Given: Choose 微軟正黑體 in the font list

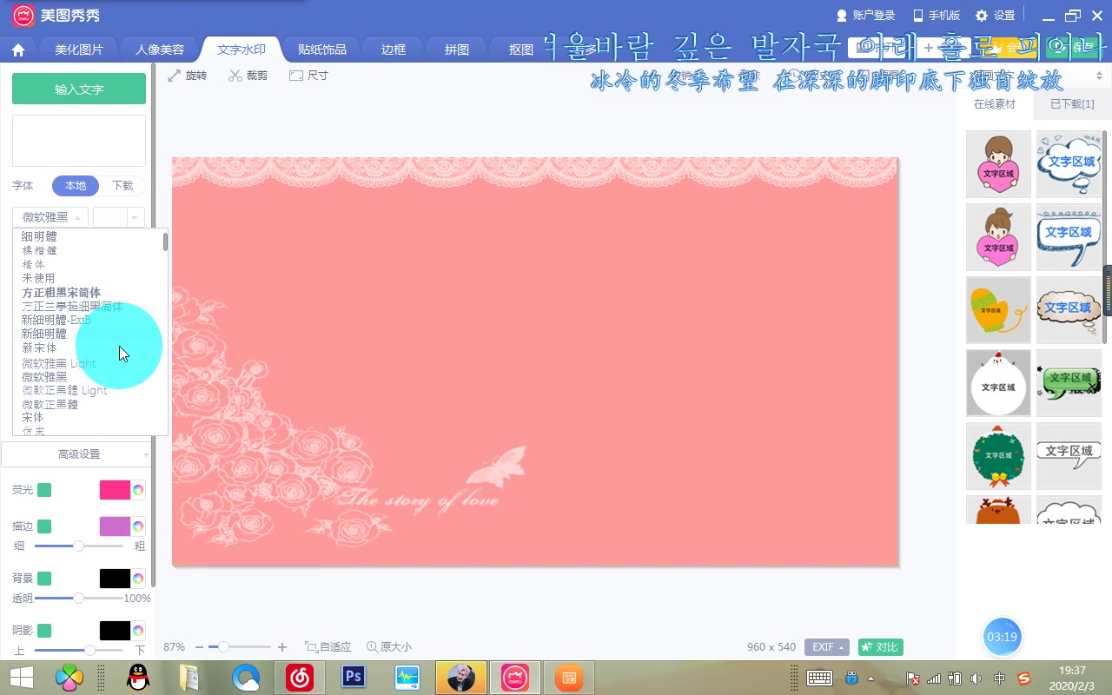Looking at the screenshot, I should (x=50, y=405).
